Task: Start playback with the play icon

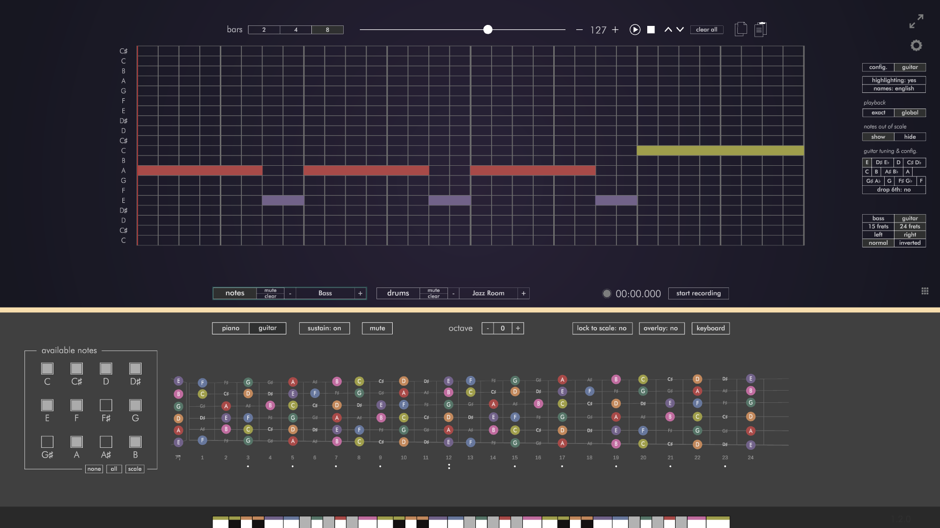Action: 635,30
